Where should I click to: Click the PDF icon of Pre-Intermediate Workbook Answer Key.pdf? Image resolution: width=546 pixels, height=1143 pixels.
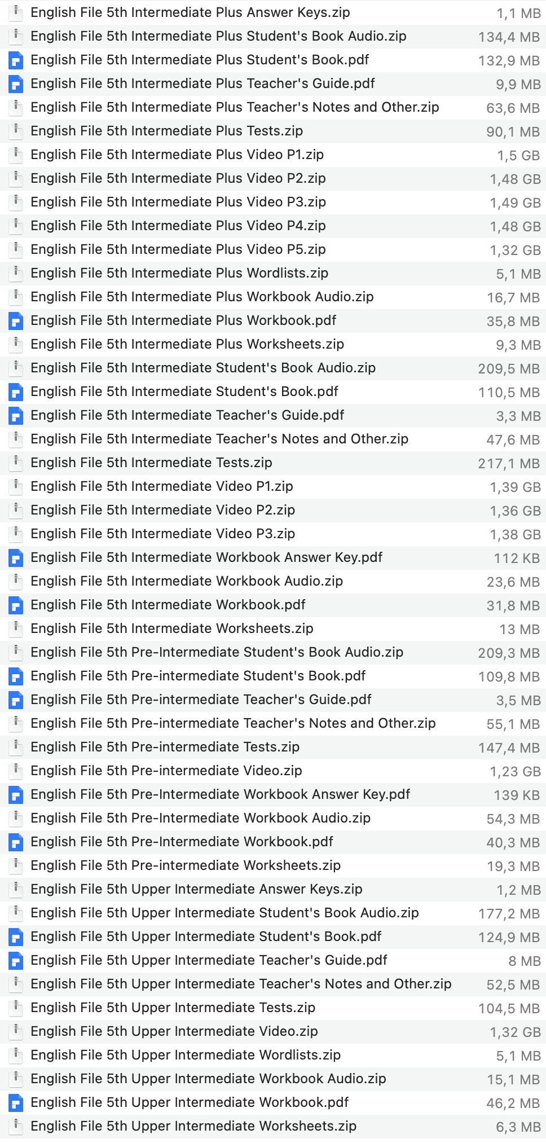point(16,794)
